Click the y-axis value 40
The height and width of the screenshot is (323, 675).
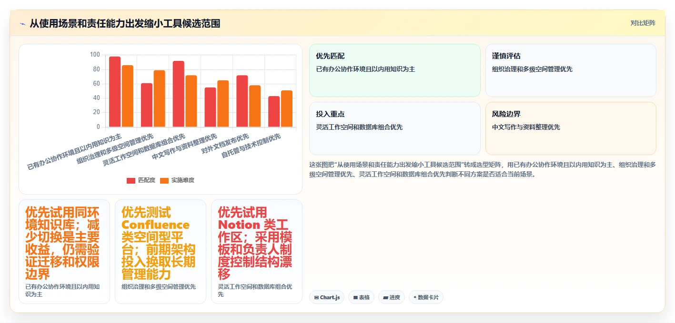[96, 98]
